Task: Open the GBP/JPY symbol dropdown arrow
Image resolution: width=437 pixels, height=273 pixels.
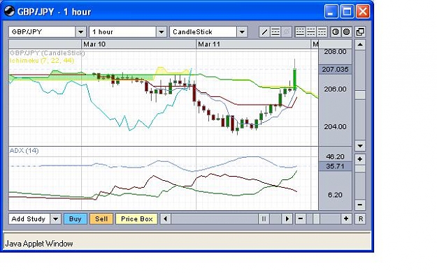Action: pos(80,31)
